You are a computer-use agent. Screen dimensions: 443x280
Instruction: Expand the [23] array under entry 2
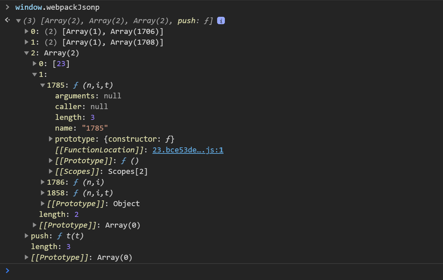click(34, 63)
